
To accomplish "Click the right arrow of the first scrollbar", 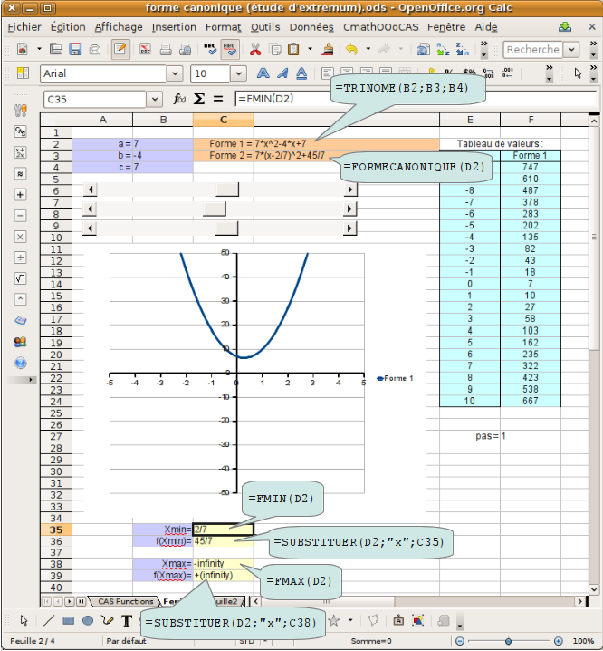I will pos(349,189).
